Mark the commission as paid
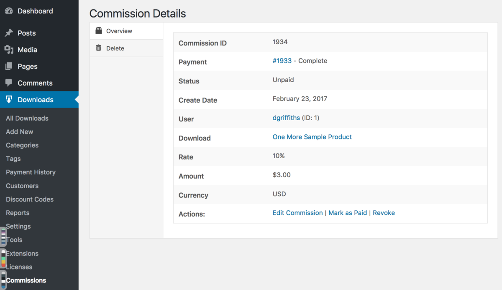Viewport: 502px width, 290px height. click(x=348, y=213)
